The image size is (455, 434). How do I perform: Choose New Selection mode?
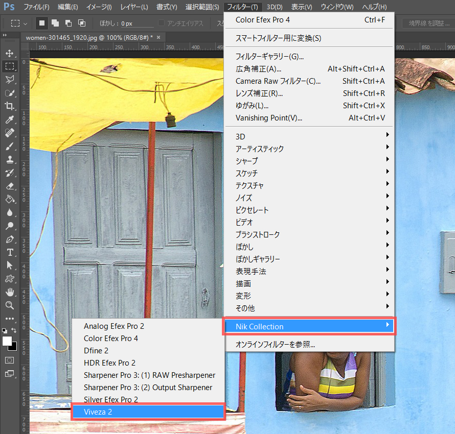click(42, 23)
